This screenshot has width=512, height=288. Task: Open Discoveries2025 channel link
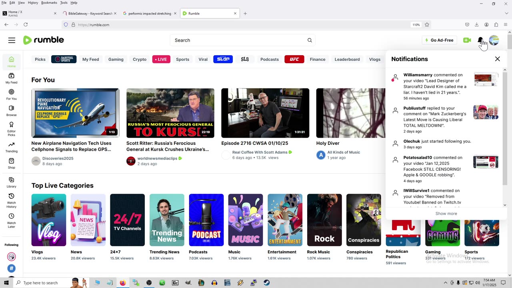(58, 158)
